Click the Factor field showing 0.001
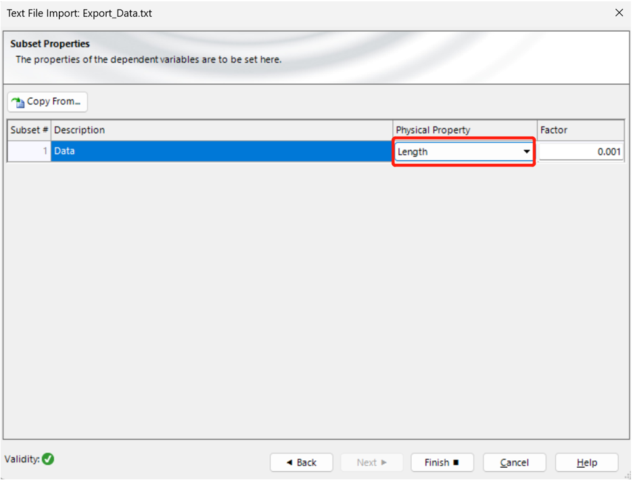Image resolution: width=633 pixels, height=480 pixels. (581, 152)
